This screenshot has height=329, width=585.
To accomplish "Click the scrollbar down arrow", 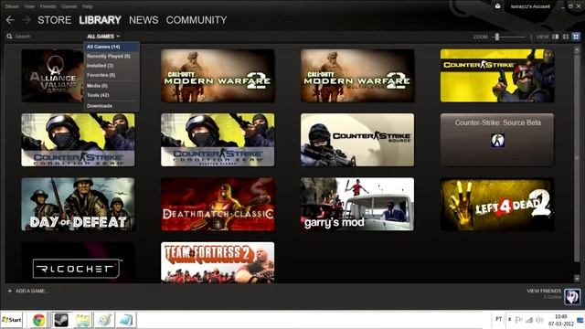I will pyautogui.click(x=577, y=278).
